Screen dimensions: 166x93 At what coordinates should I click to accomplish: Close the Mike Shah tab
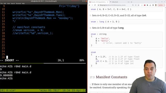coord(128,2)
